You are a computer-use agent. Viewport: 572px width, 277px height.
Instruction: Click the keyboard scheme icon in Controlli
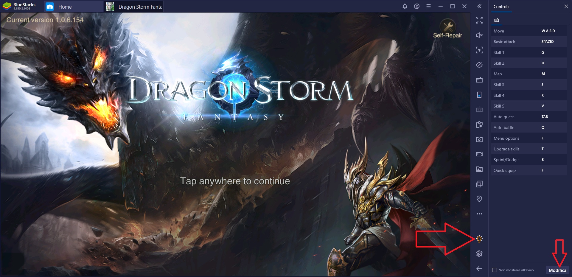point(497,20)
